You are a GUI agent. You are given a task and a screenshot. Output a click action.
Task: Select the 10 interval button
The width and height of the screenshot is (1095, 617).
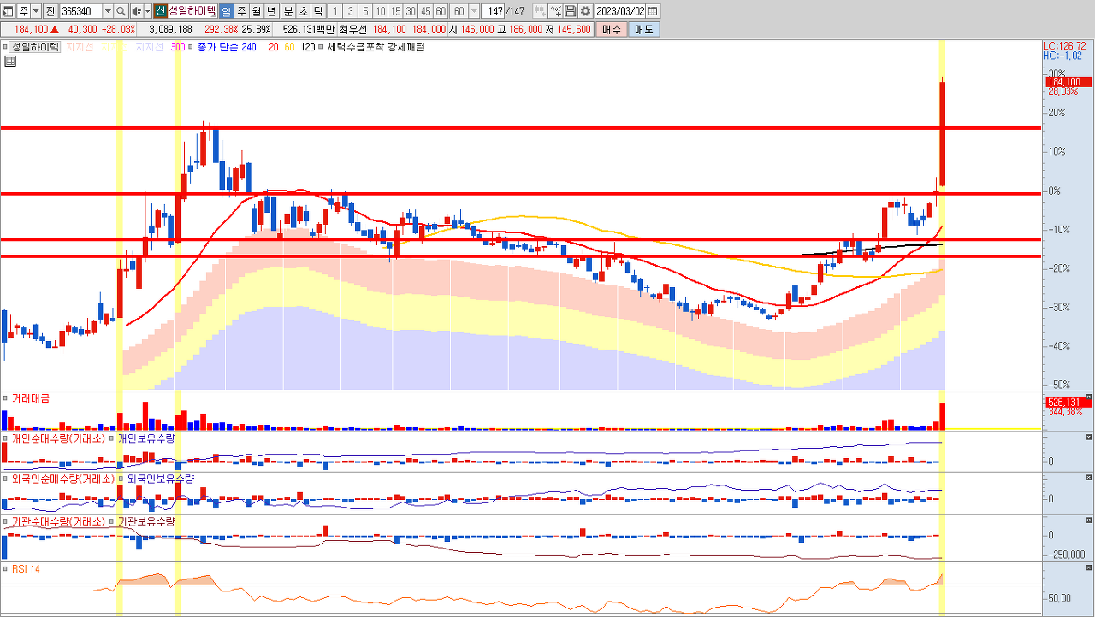click(381, 11)
